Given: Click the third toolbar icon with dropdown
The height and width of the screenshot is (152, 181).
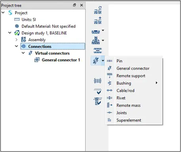Looking at the screenshot, I should (x=96, y=32).
